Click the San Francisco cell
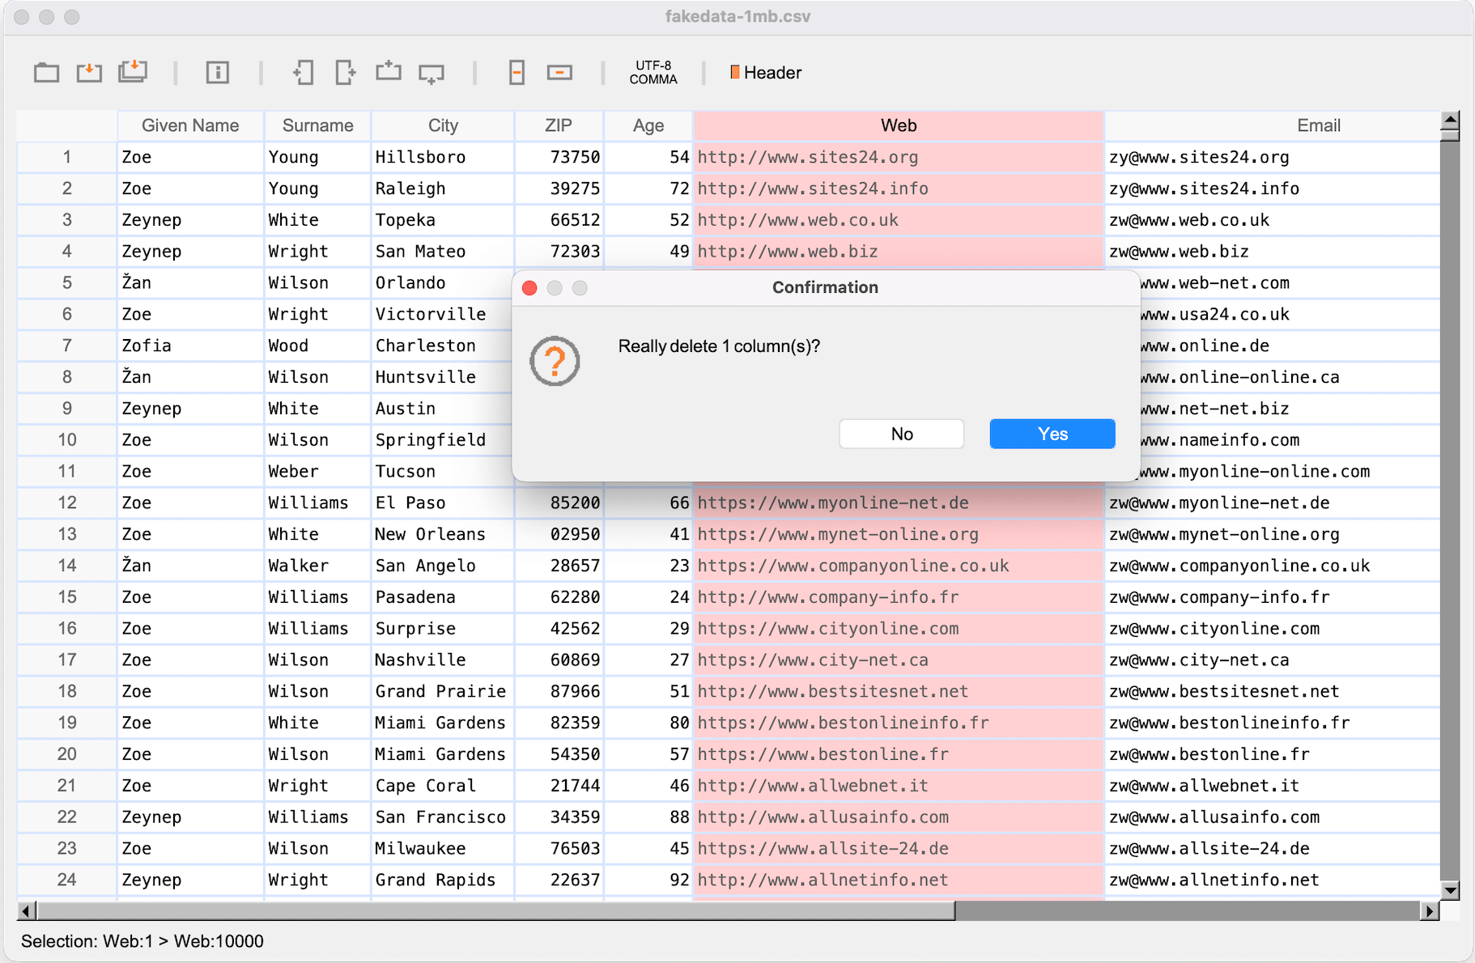The width and height of the screenshot is (1475, 963). 443,817
